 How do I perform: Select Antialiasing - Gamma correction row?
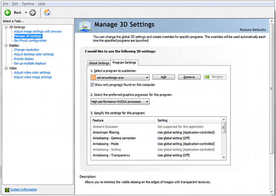point(156,138)
